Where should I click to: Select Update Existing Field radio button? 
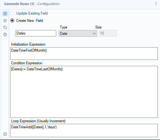[12, 13]
